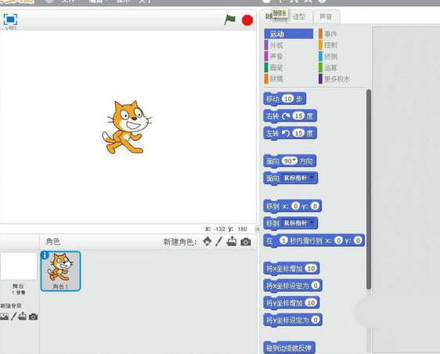Click the 10 value in 将x坐标增加 block
Viewport: 440px width, 354px height.
coord(311,269)
